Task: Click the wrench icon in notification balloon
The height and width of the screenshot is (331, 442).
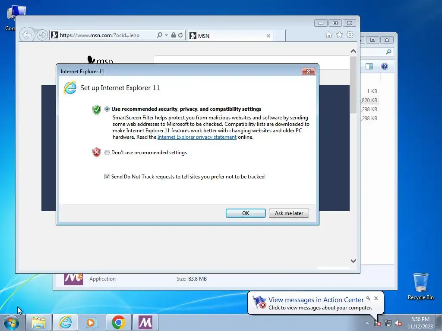Action: [x=368, y=298]
